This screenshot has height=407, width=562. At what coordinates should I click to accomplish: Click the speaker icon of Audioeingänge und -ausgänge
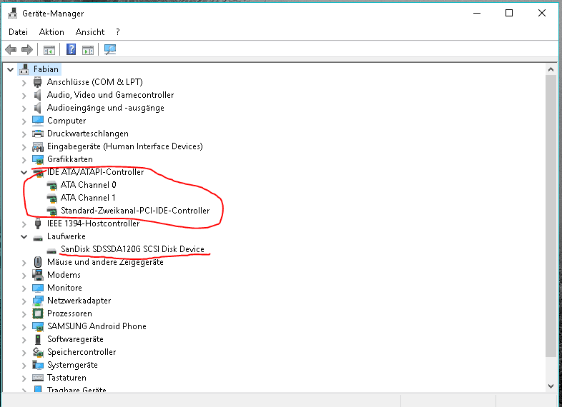38,108
